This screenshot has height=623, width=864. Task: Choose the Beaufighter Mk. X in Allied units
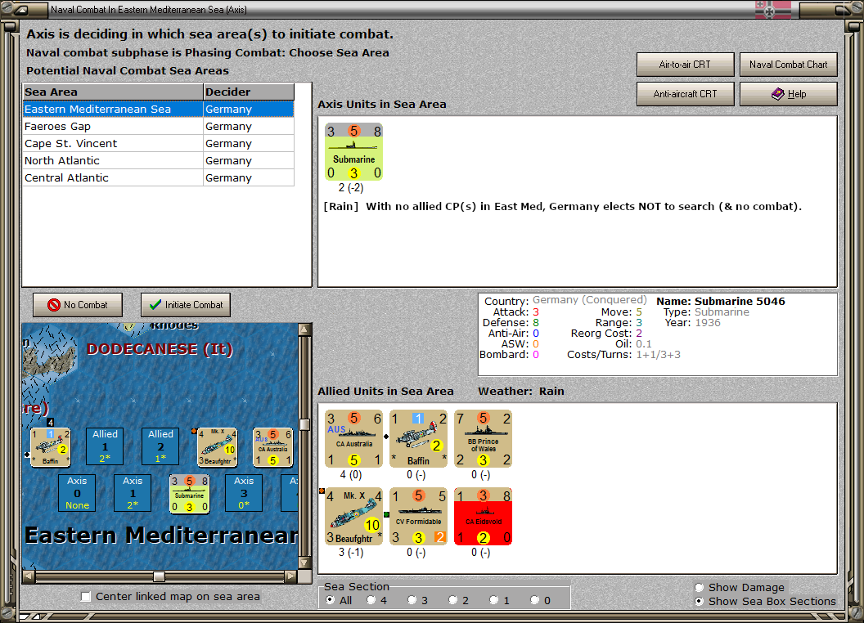(x=353, y=516)
